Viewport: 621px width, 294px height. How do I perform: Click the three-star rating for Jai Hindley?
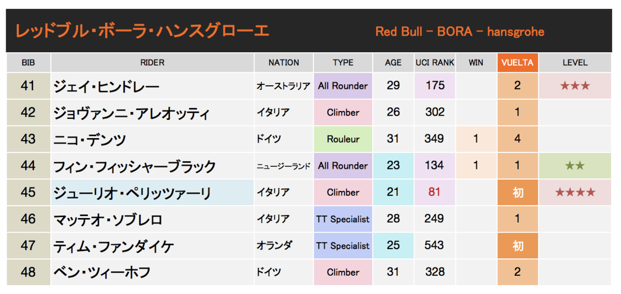pos(574,86)
